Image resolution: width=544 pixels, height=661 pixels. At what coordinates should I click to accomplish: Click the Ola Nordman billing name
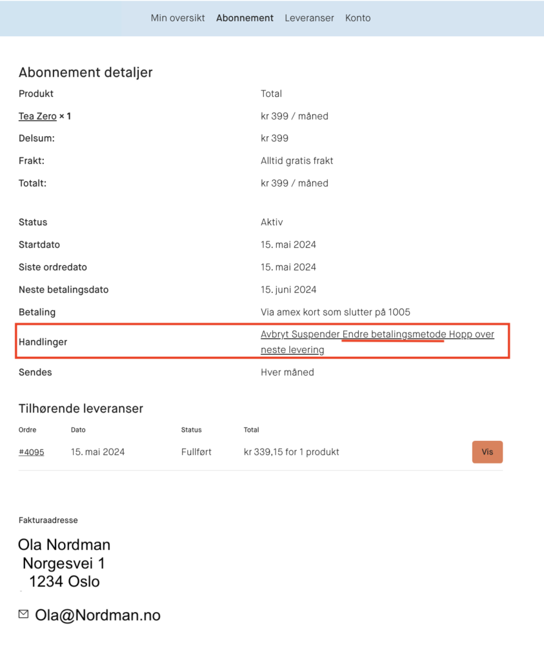click(65, 545)
